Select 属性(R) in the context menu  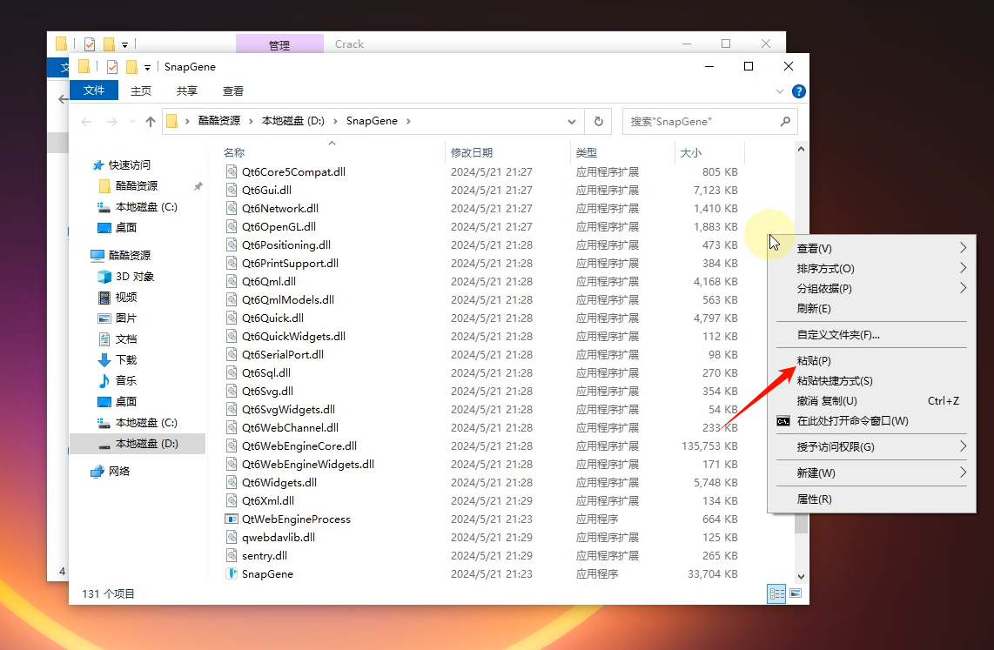(x=814, y=499)
